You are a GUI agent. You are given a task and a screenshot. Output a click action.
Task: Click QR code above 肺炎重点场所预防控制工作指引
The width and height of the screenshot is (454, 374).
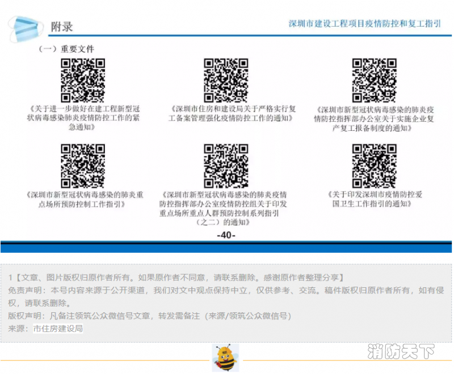pos(83,166)
